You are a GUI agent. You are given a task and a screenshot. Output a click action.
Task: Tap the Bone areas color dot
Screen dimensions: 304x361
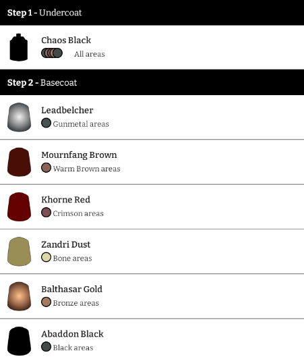46,257
